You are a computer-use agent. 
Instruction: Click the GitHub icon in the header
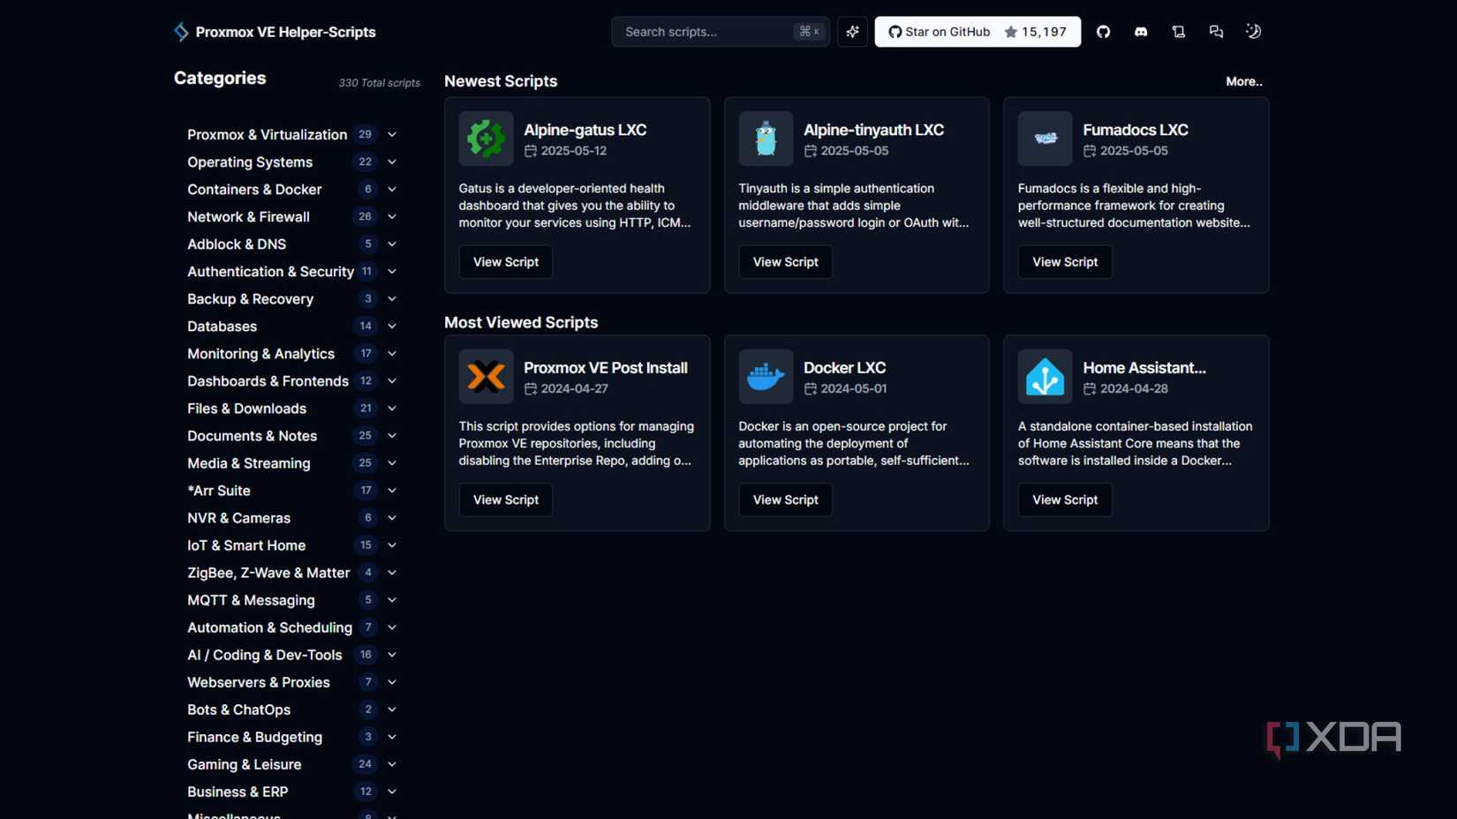(x=1103, y=31)
